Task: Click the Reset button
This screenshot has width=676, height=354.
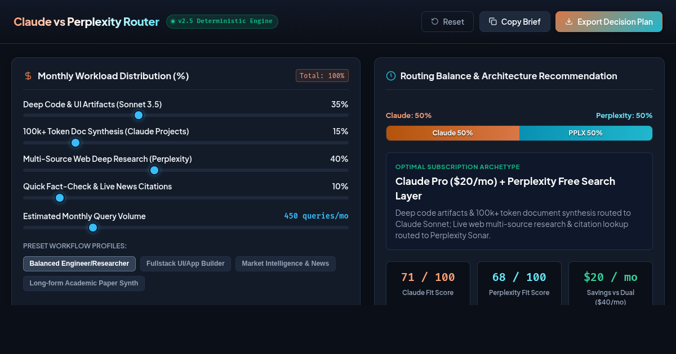Action: tap(447, 22)
